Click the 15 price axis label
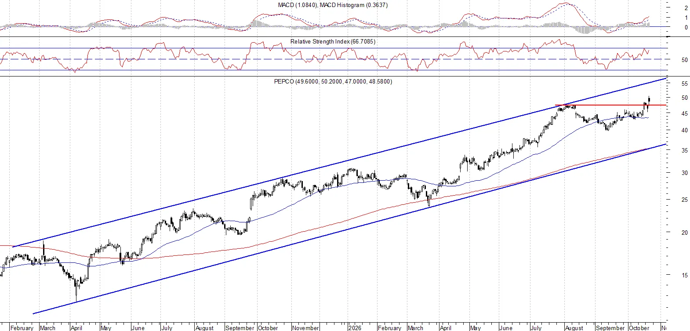 click(x=684, y=275)
